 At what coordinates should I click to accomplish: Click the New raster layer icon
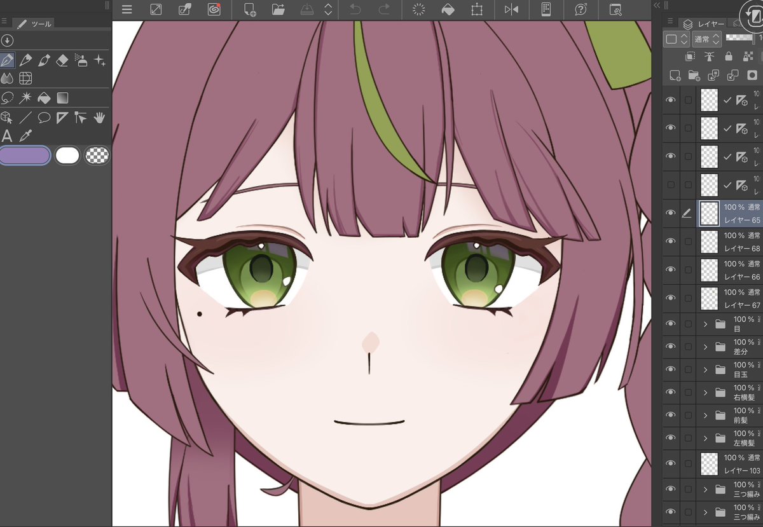tap(675, 76)
